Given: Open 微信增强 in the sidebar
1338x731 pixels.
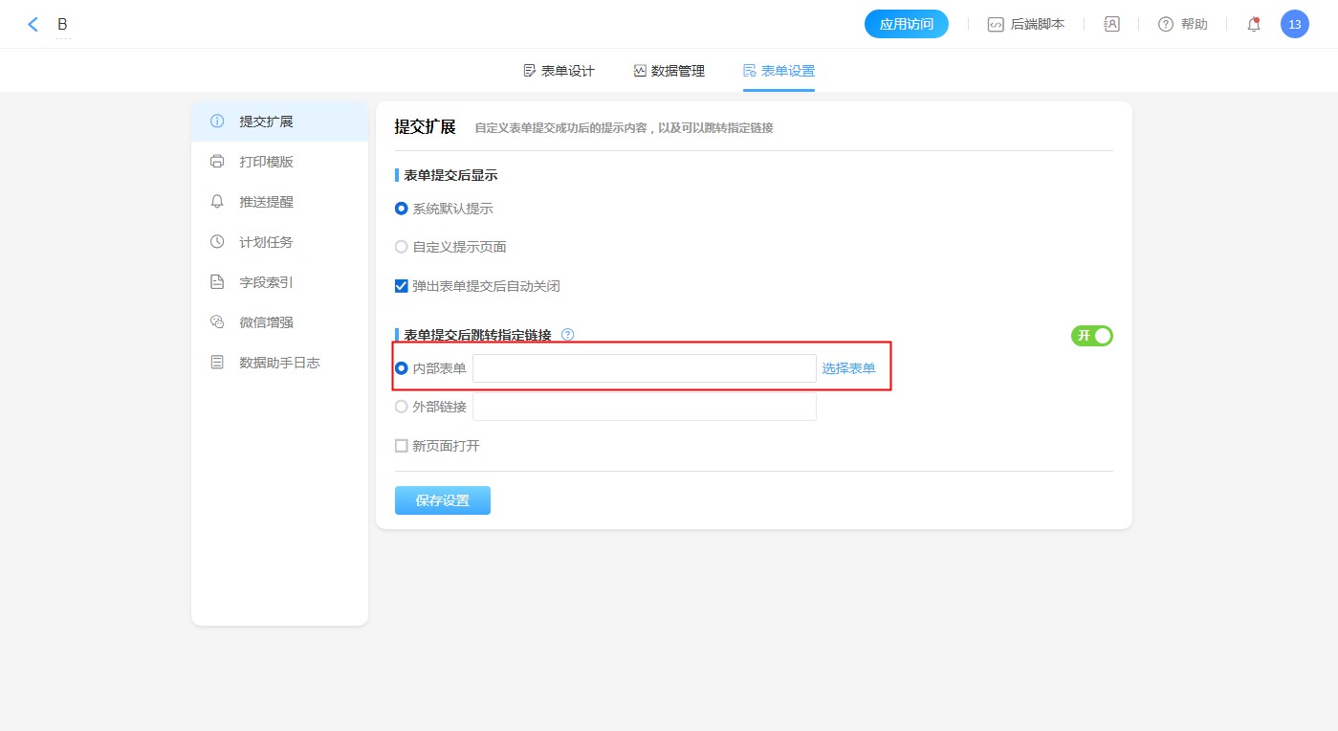Looking at the screenshot, I should tap(266, 322).
